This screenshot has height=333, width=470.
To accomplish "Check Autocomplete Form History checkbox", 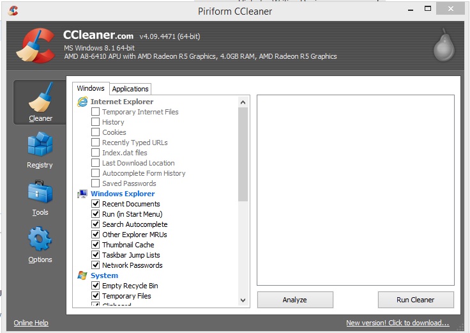I will (x=95, y=173).
